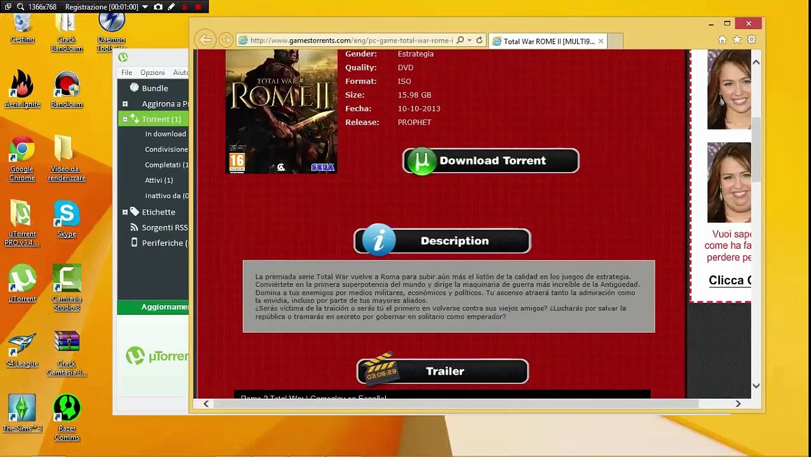Click the Clicca ad link
The width and height of the screenshot is (811, 457).
pyautogui.click(x=730, y=281)
